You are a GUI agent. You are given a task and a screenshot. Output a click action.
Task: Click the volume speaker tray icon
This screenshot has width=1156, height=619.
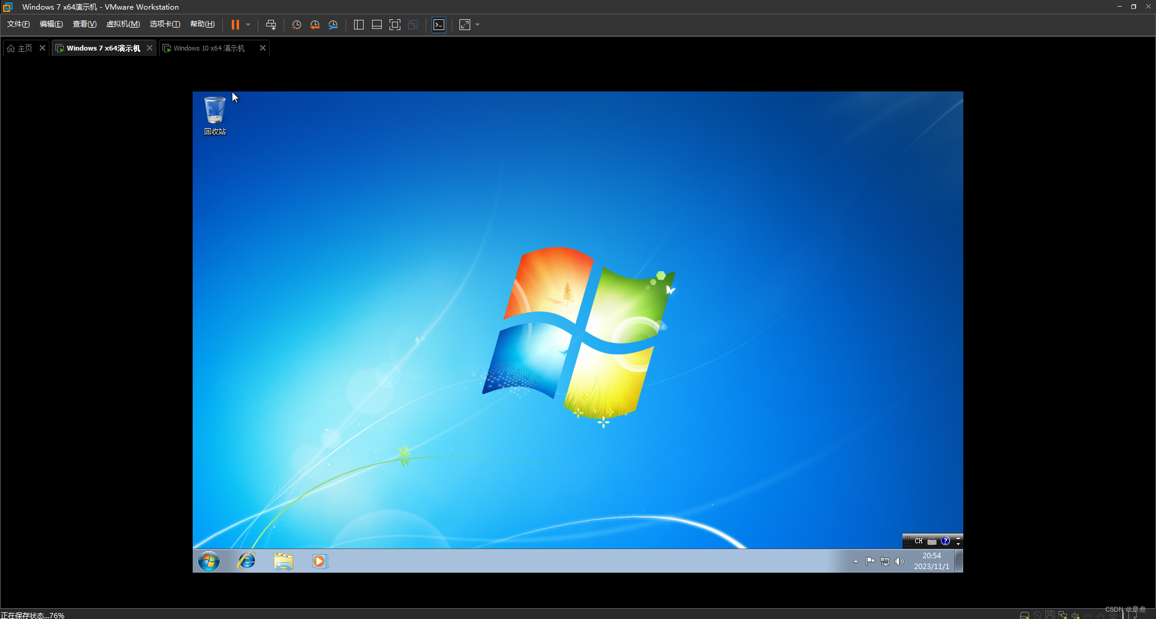click(900, 561)
